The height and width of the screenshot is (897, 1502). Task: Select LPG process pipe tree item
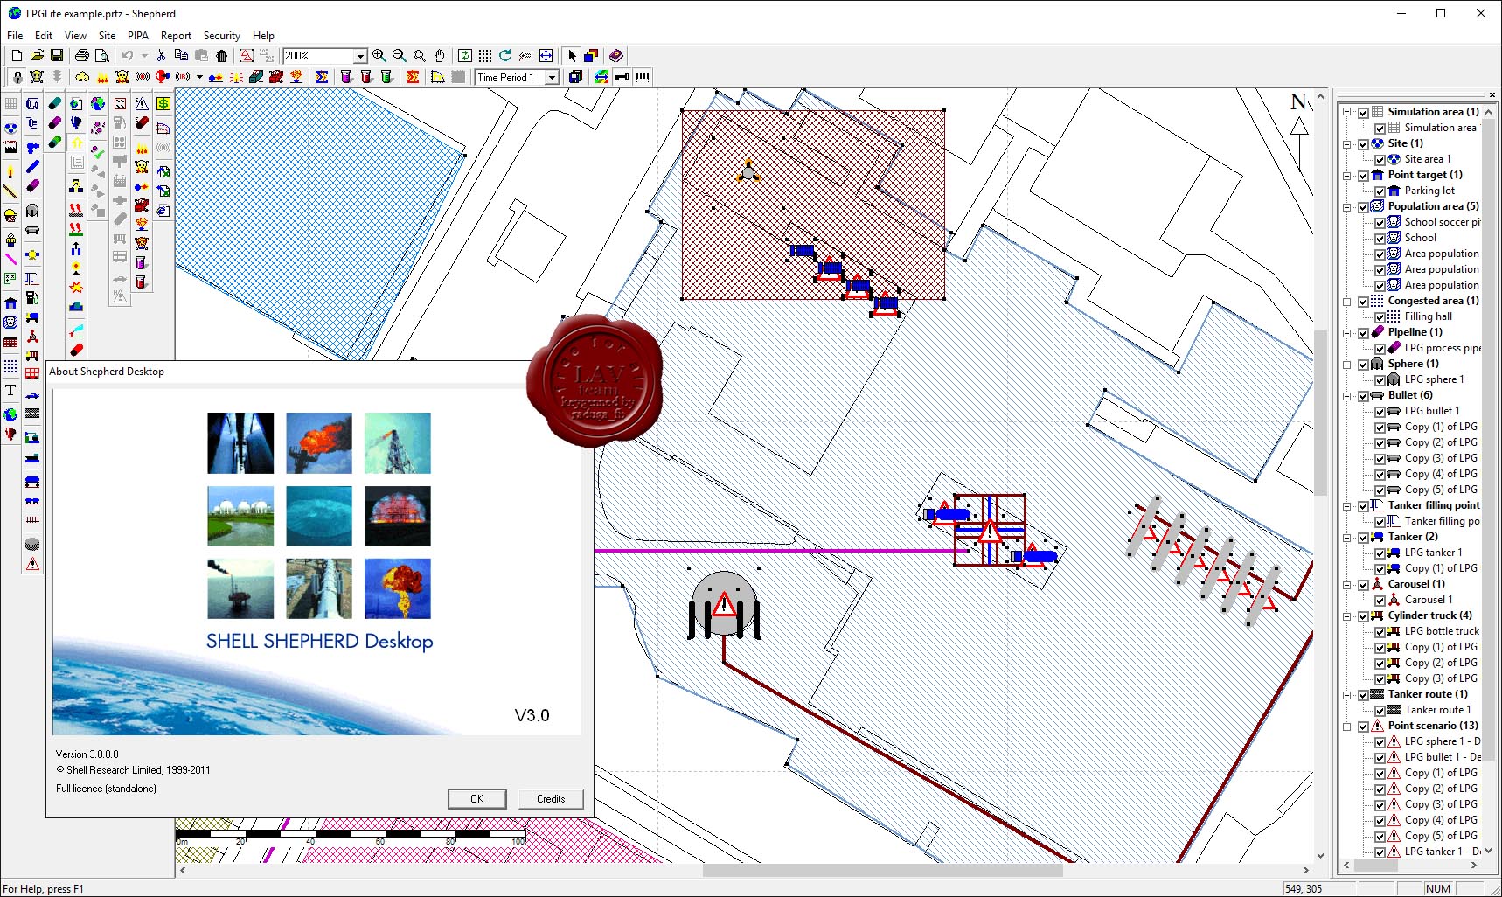1442,348
